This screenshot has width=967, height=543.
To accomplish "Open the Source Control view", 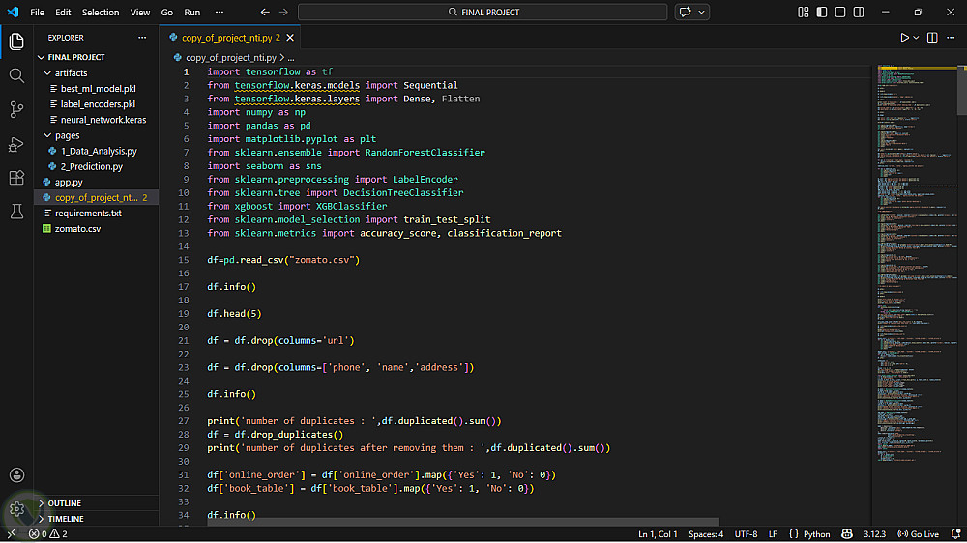I will coord(16,109).
